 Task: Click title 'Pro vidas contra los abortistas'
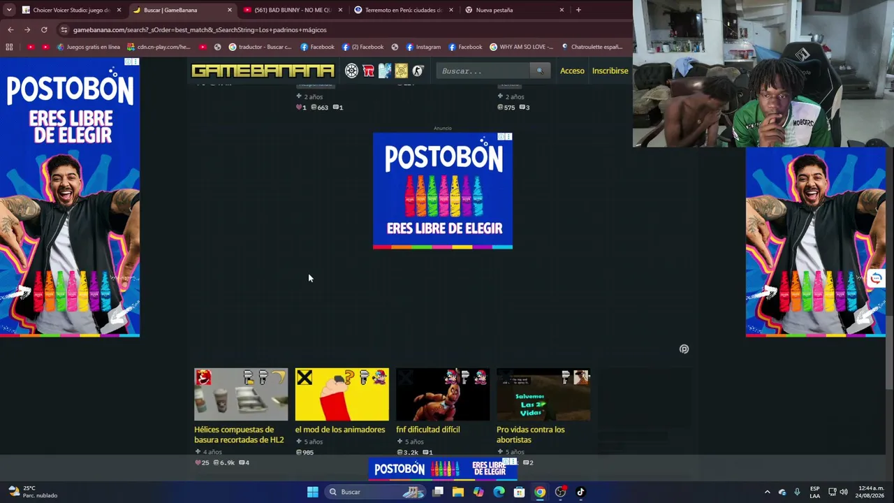pyautogui.click(x=531, y=435)
